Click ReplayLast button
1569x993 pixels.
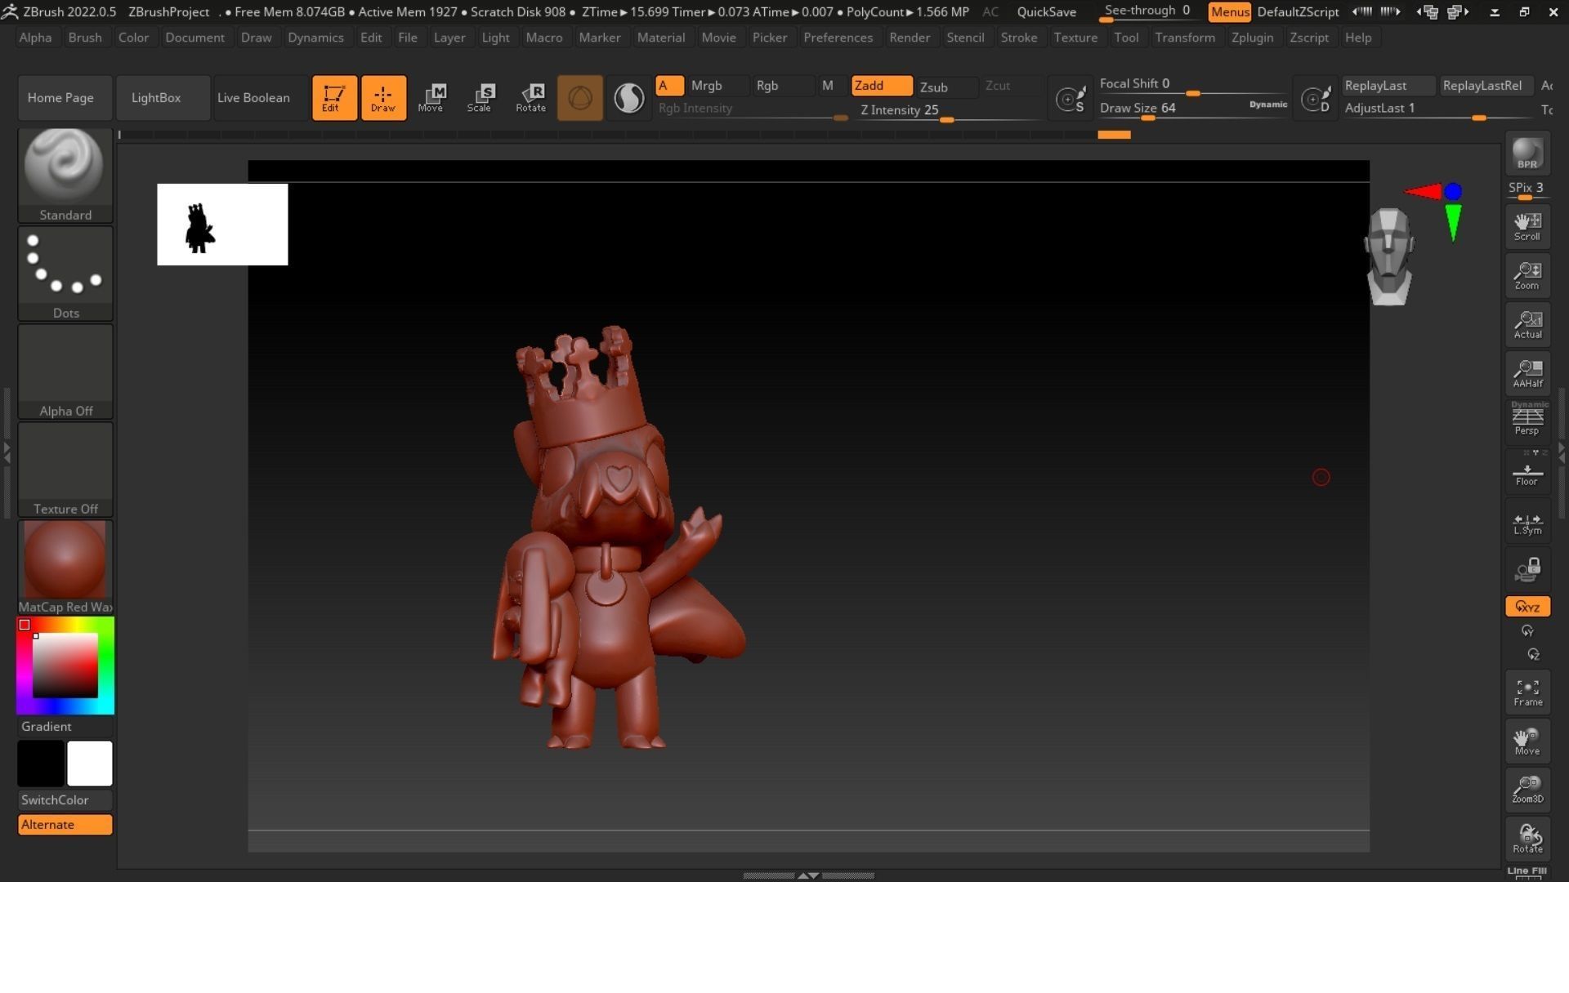coord(1388,86)
